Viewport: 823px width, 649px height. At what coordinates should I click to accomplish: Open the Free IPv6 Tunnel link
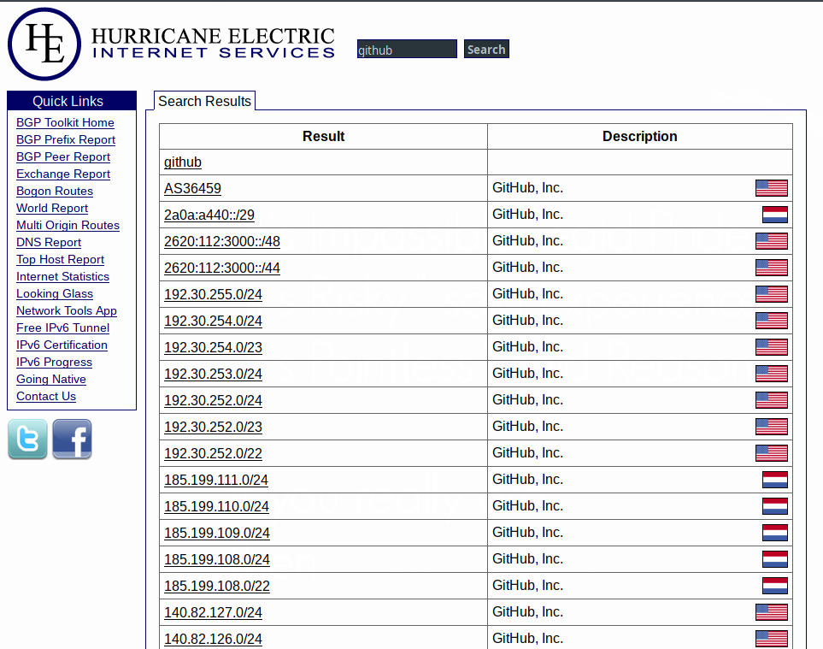click(x=63, y=327)
